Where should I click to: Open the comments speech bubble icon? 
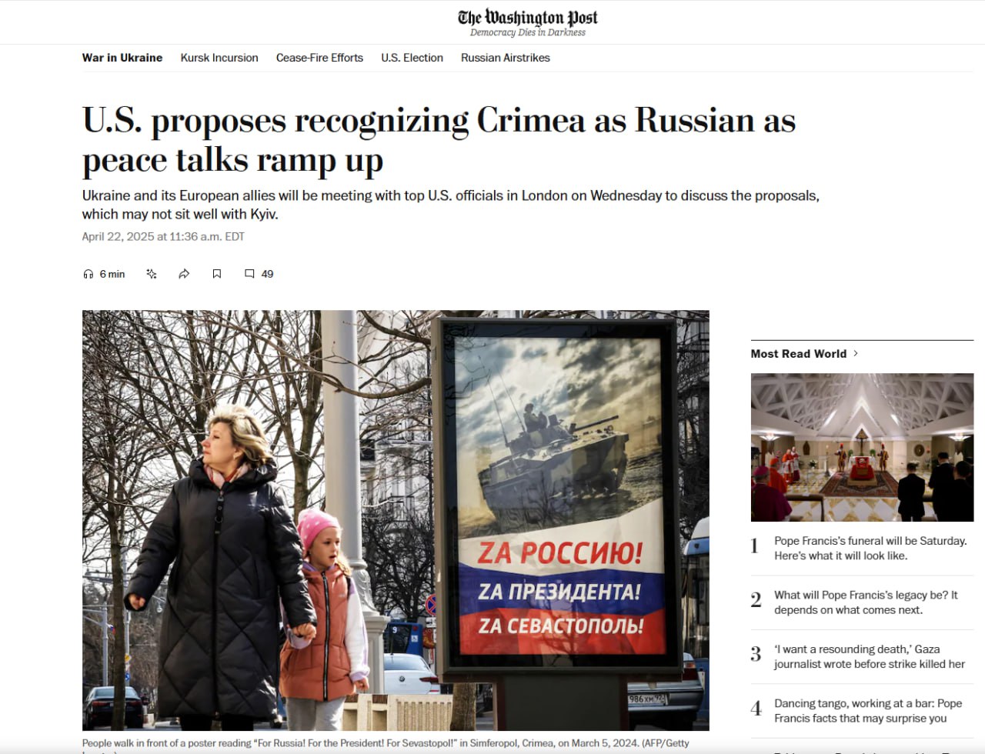[249, 274]
